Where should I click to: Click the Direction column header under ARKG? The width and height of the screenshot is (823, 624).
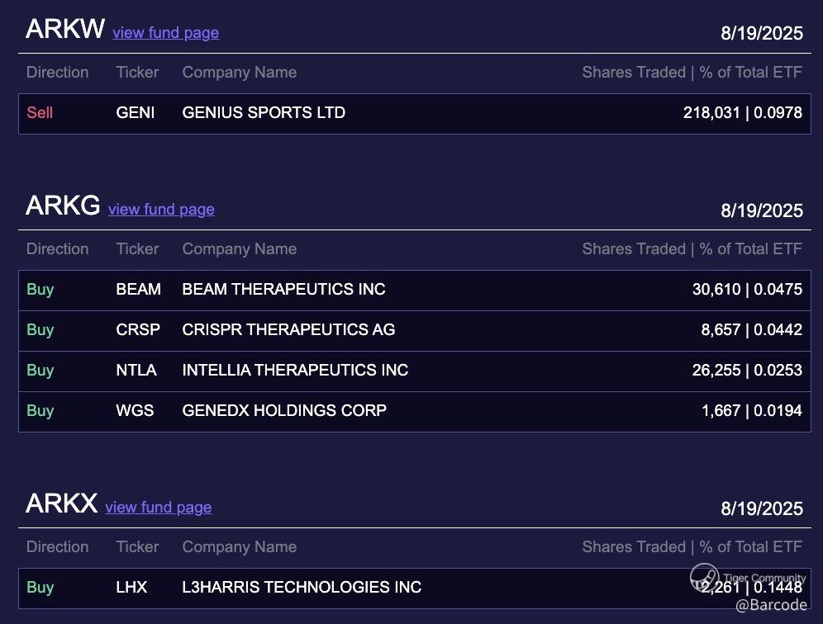pyautogui.click(x=57, y=249)
